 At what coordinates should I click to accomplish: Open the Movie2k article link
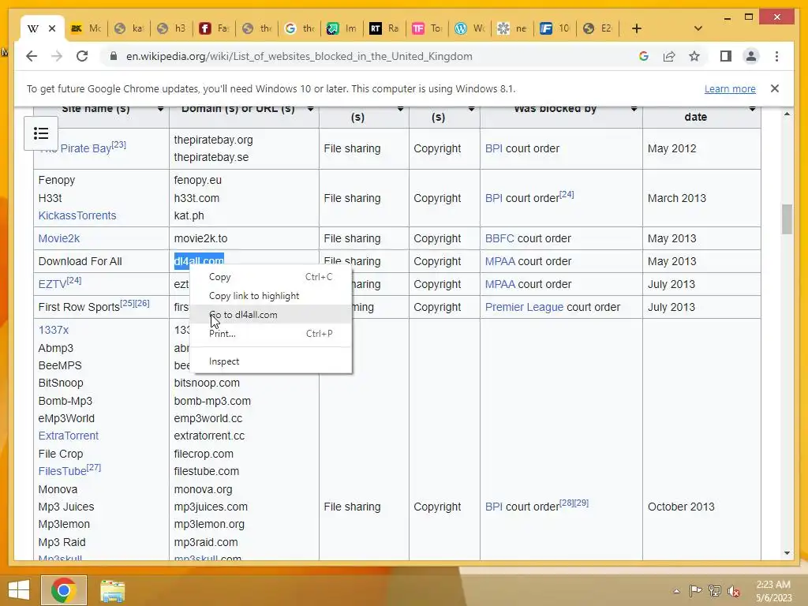coord(58,238)
